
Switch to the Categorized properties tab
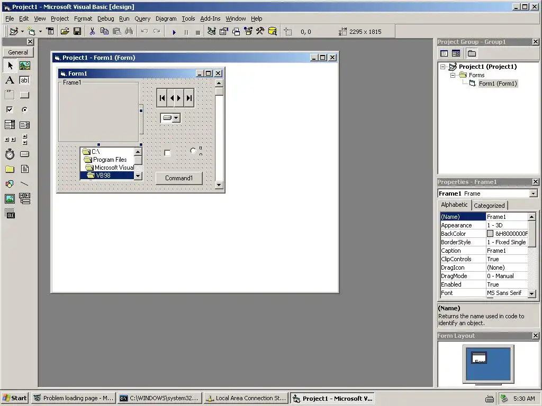tap(489, 206)
